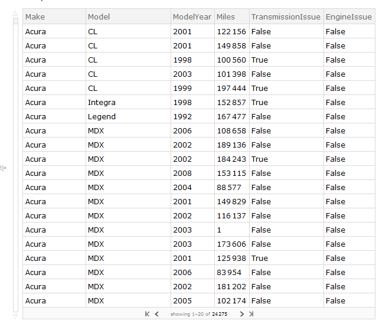Click the miles value 189 136
This screenshot has height=327, width=389.
point(231,145)
